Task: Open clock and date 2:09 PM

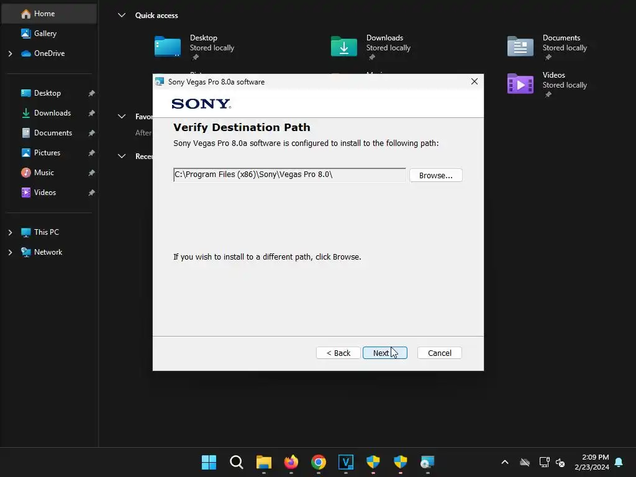Action: [x=592, y=462]
